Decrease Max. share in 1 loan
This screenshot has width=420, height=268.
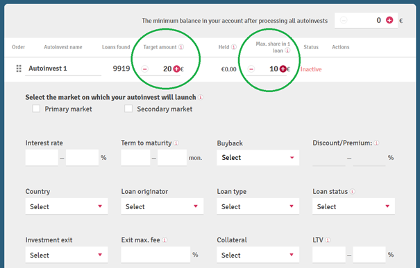tap(251, 69)
